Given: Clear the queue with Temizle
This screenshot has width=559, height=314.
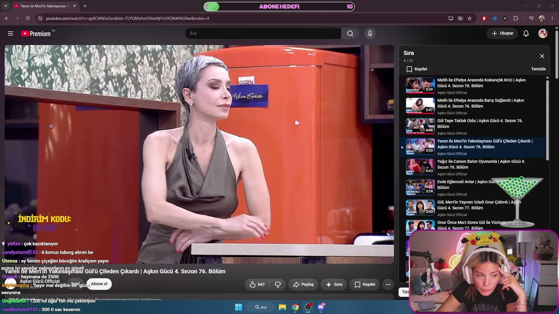Looking at the screenshot, I should tap(538, 69).
